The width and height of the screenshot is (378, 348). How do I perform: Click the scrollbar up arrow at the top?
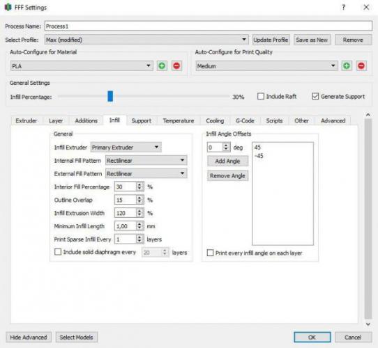pyautogui.click(x=368, y=115)
